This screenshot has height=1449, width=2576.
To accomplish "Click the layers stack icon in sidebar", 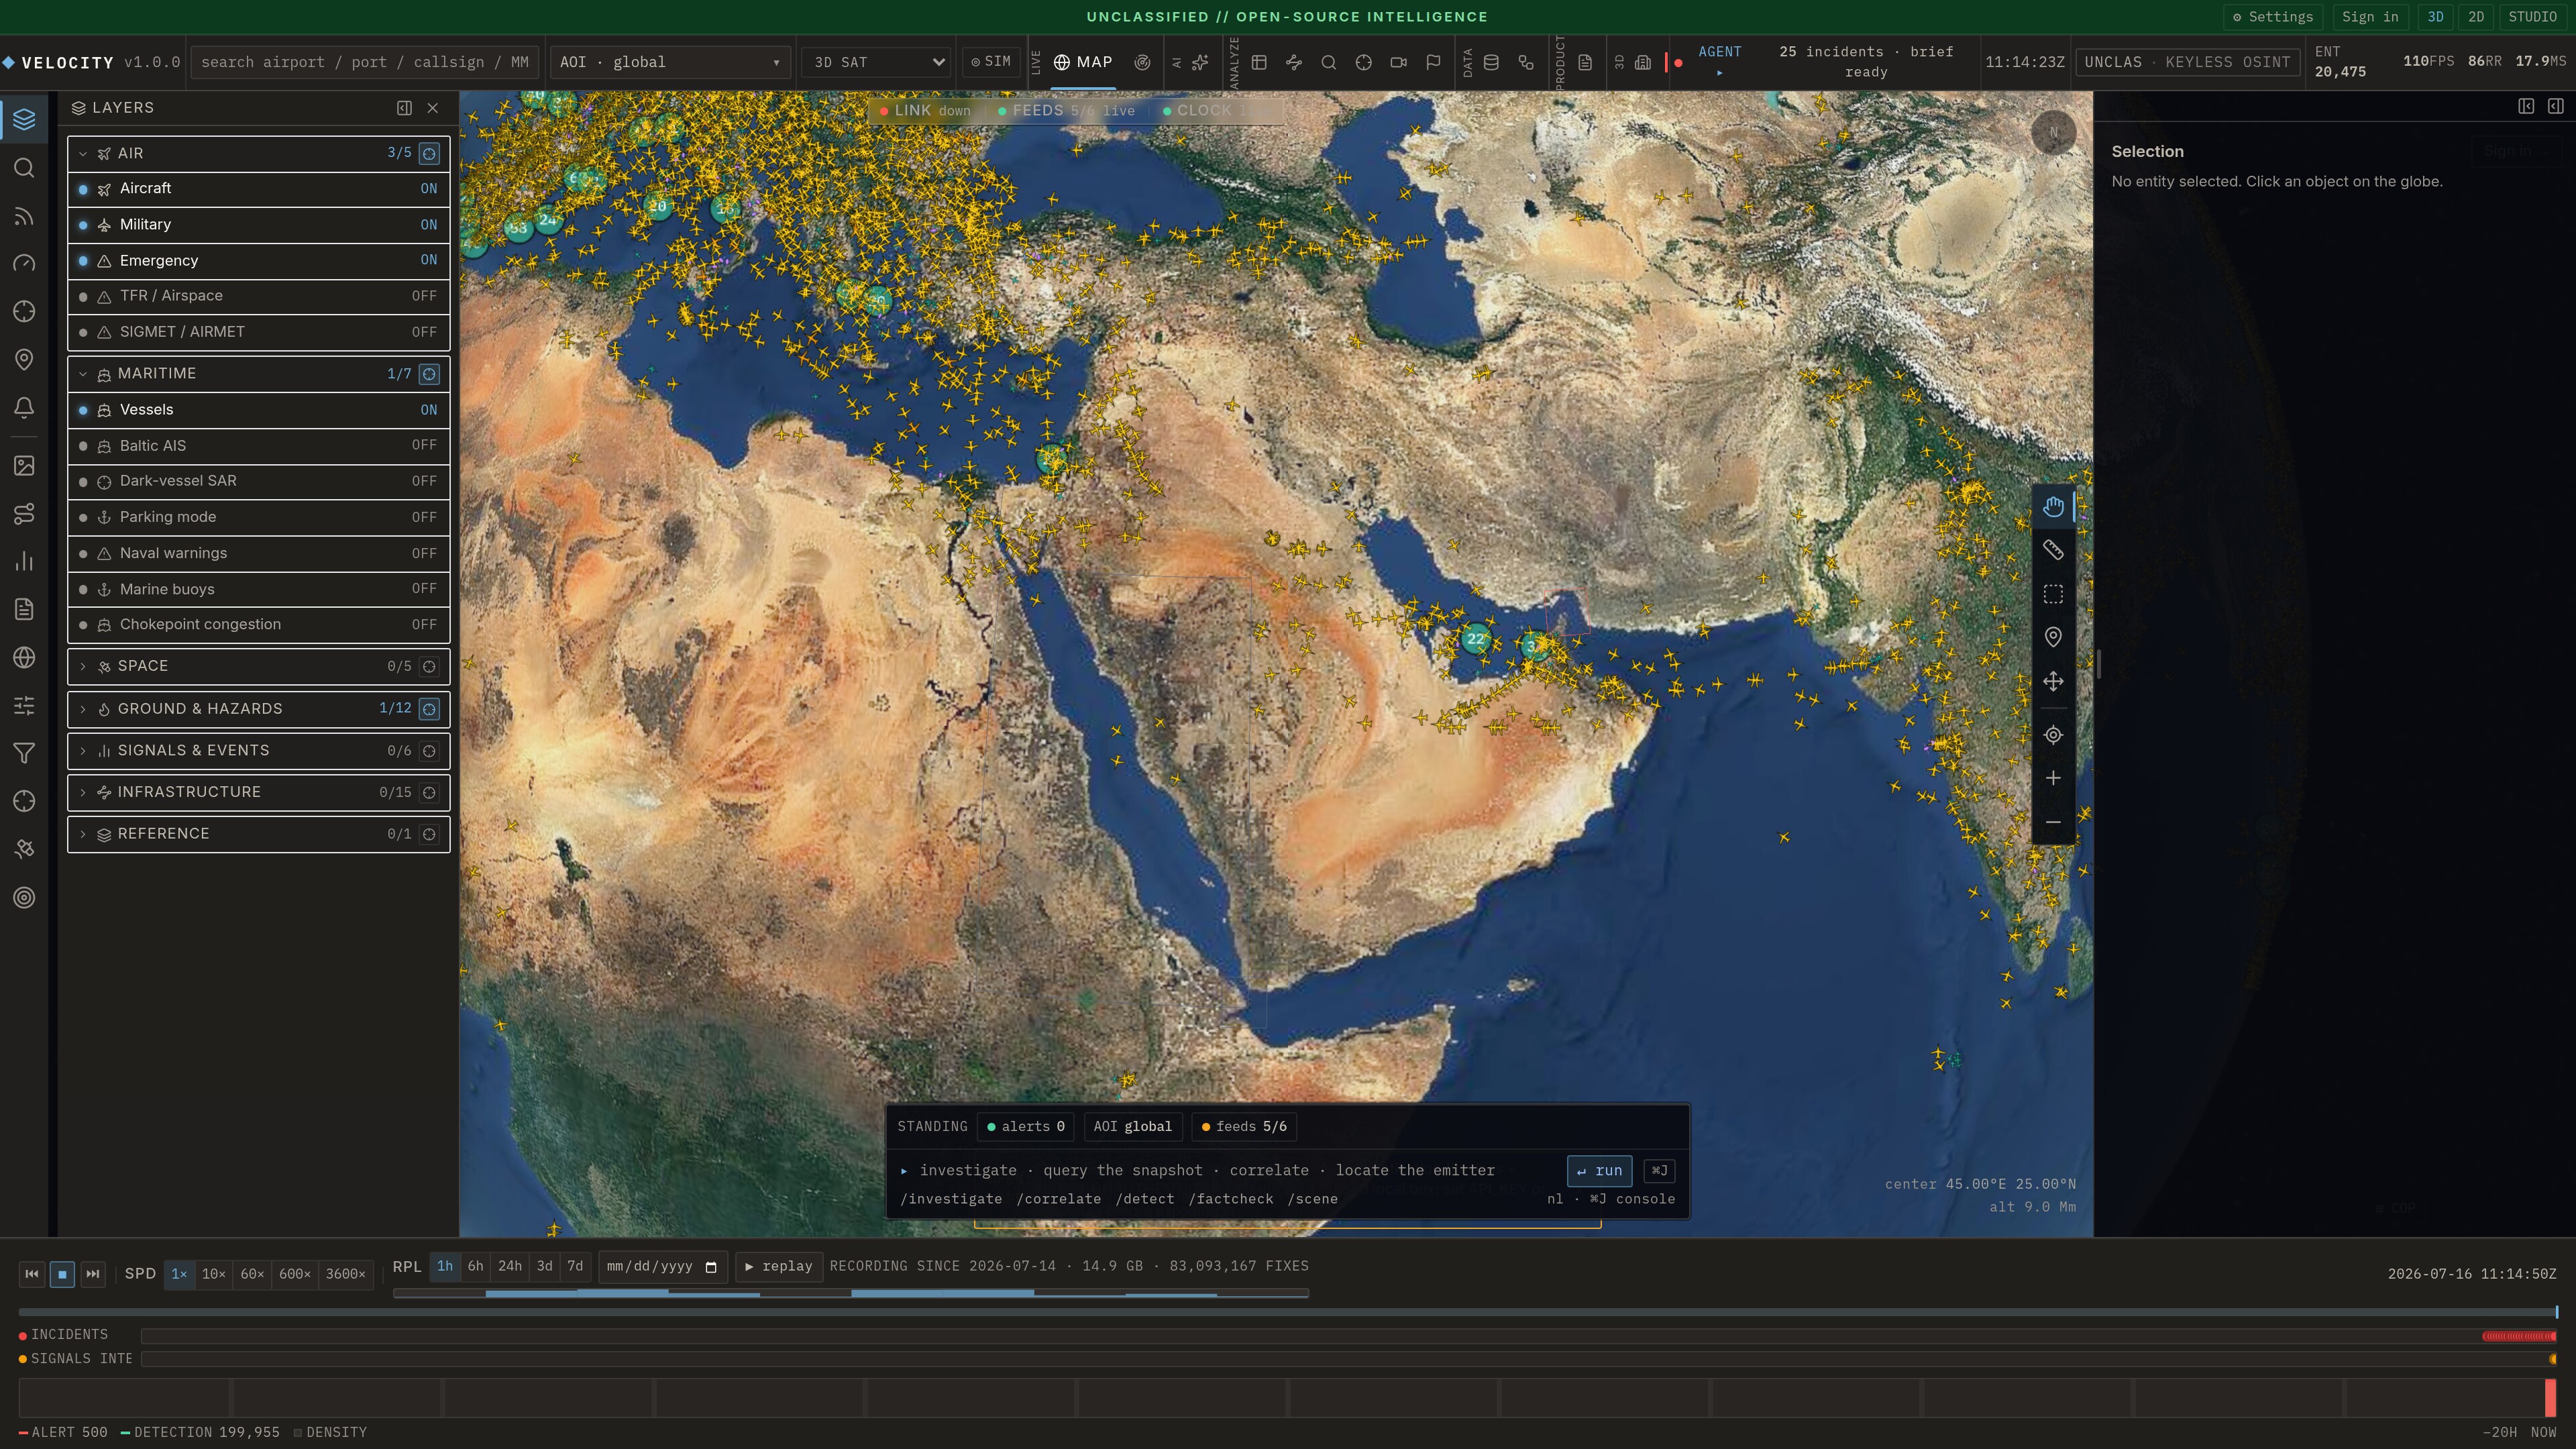I will point(24,119).
